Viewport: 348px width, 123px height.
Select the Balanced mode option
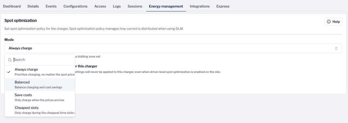[x=40, y=84]
